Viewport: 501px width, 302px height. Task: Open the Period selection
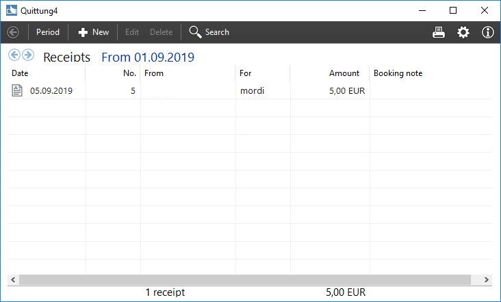[x=48, y=32]
